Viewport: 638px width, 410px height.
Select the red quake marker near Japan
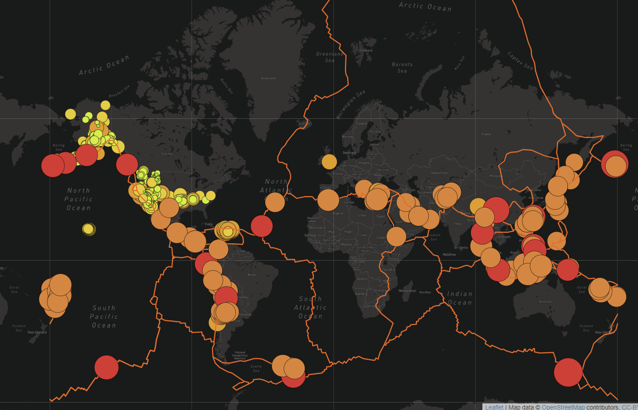[615, 164]
